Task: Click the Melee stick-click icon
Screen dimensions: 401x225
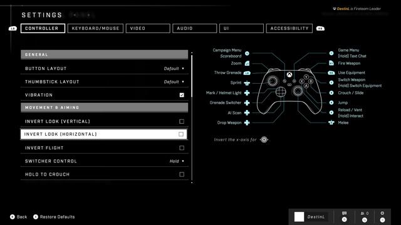Action: 331,122
